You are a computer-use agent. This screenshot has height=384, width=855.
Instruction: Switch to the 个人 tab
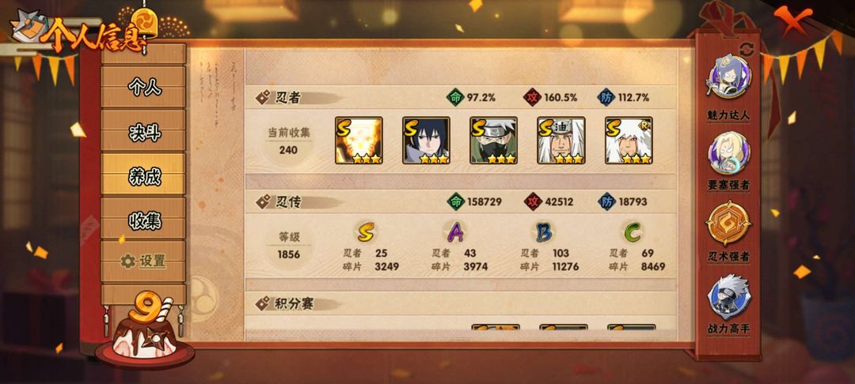tap(143, 86)
